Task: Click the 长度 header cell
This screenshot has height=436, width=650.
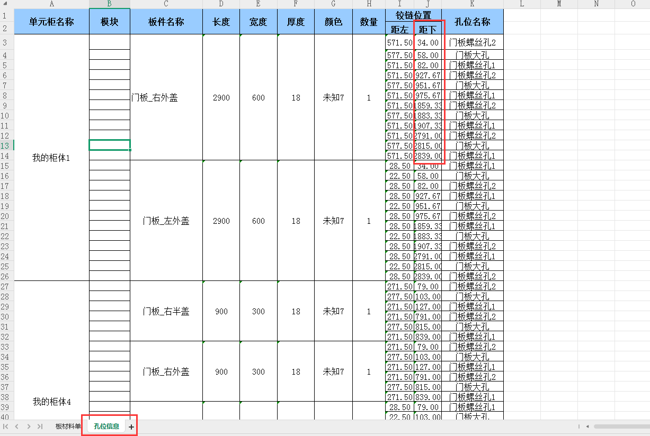Action: pos(221,22)
